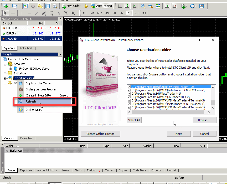Select the Fibonacci retracement tool
Image resolution: width=227 pixels, height=184 pixels.
pyautogui.click(x=51, y=13)
